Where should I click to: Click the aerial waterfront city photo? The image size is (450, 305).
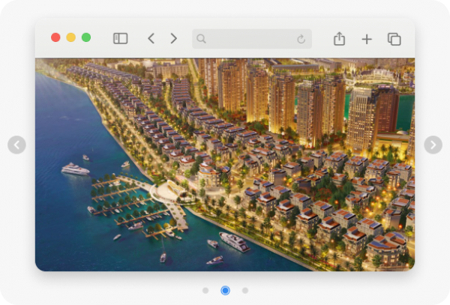(225, 165)
